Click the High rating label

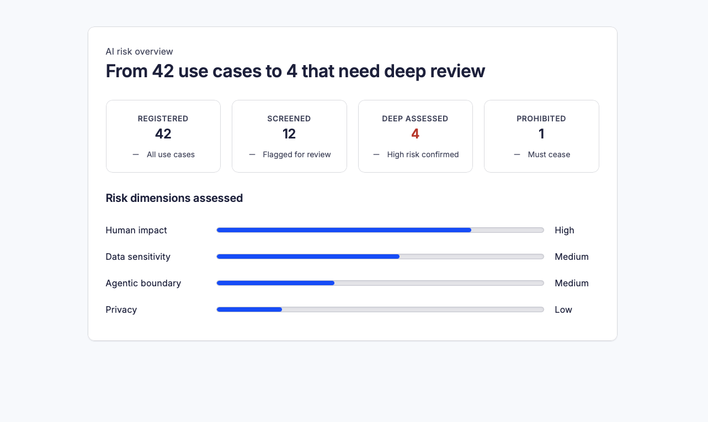point(565,230)
